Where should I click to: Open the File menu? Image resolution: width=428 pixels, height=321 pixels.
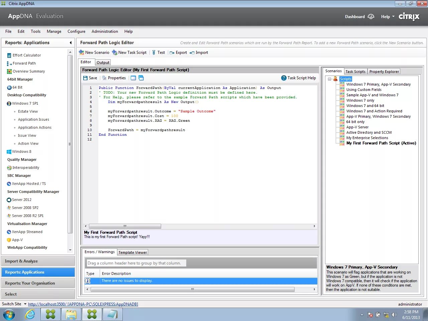pyautogui.click(x=8, y=31)
